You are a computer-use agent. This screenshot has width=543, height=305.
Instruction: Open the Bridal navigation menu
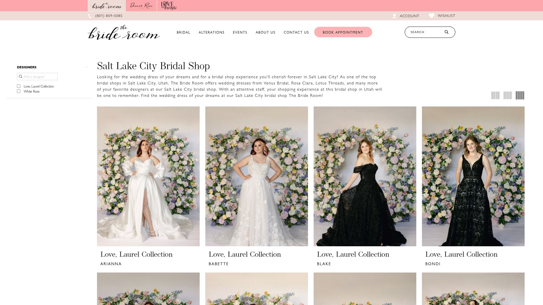tap(183, 32)
